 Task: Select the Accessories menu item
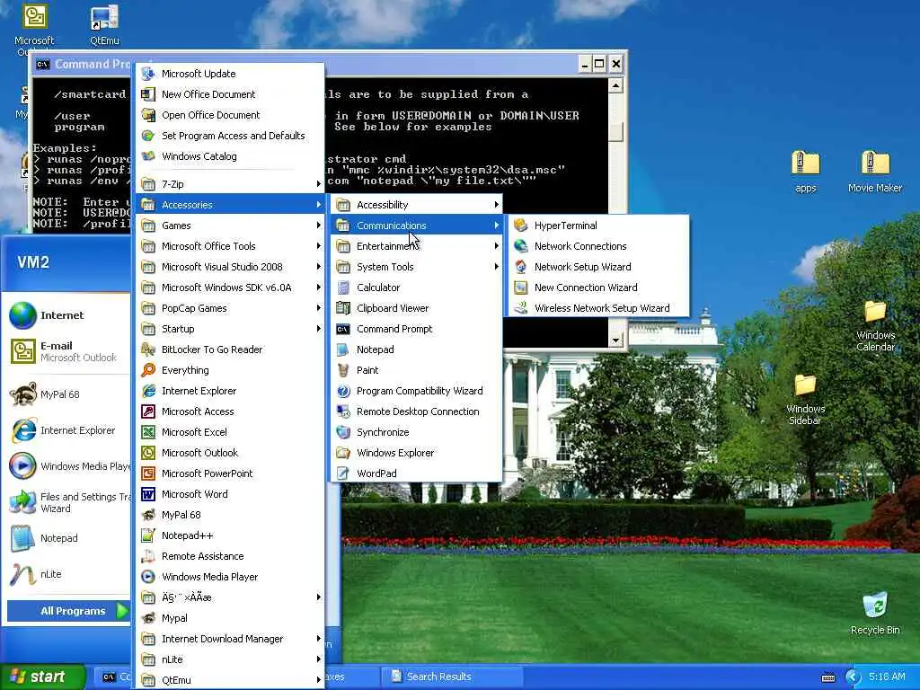pos(230,205)
